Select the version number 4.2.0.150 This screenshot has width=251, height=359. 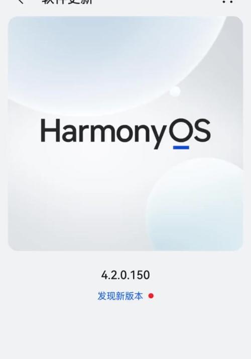coord(125,275)
